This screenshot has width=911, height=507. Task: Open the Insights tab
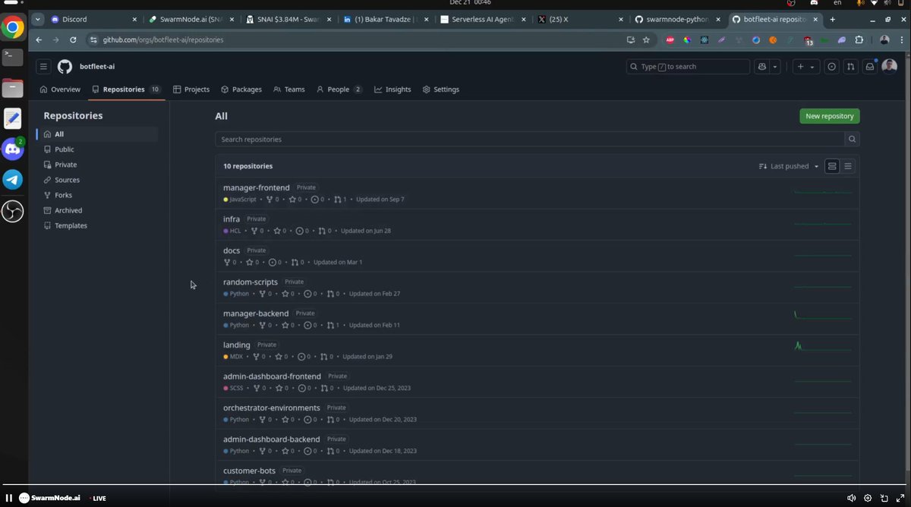click(392, 90)
